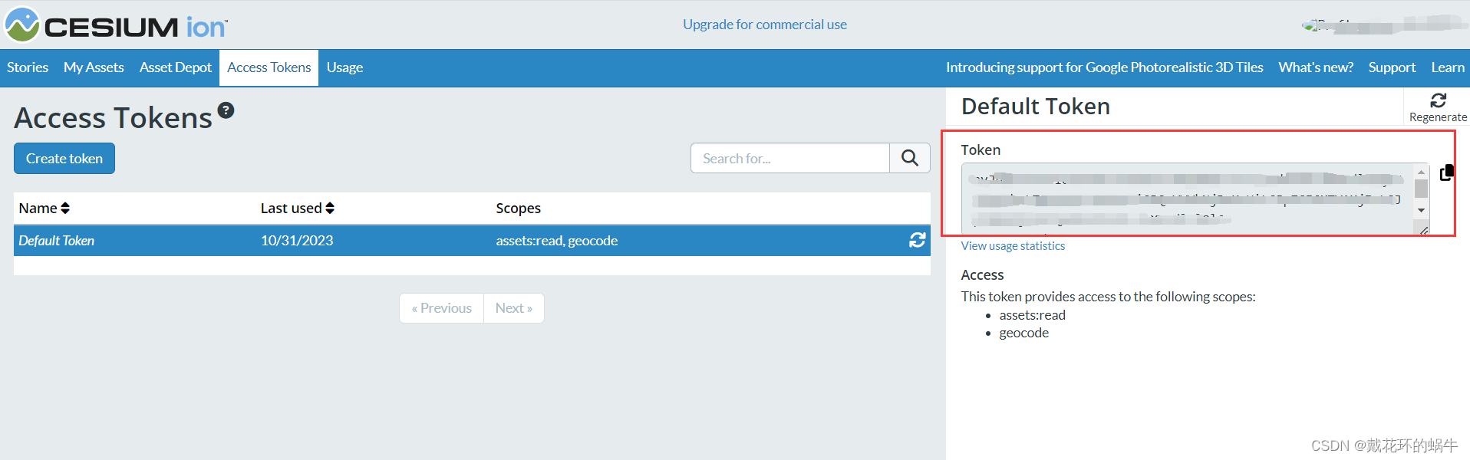The image size is (1470, 460).
Task: Regenerate the Default Token
Action: pyautogui.click(x=1439, y=107)
